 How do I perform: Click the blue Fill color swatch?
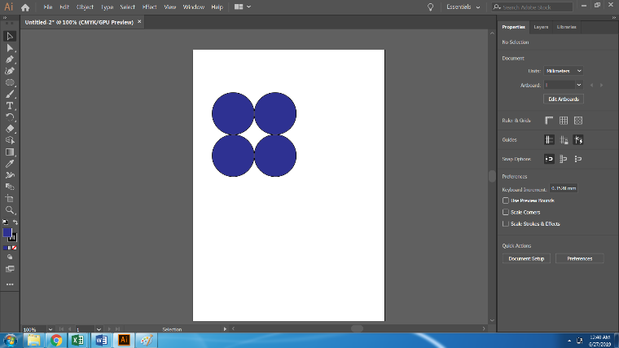[x=7, y=232]
